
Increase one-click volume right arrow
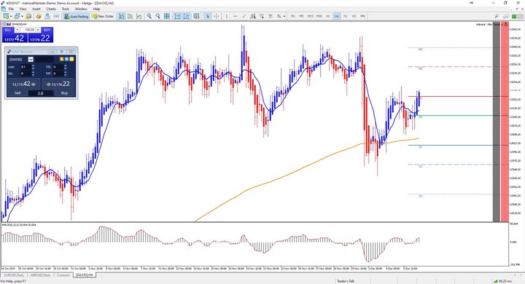(x=38, y=30)
